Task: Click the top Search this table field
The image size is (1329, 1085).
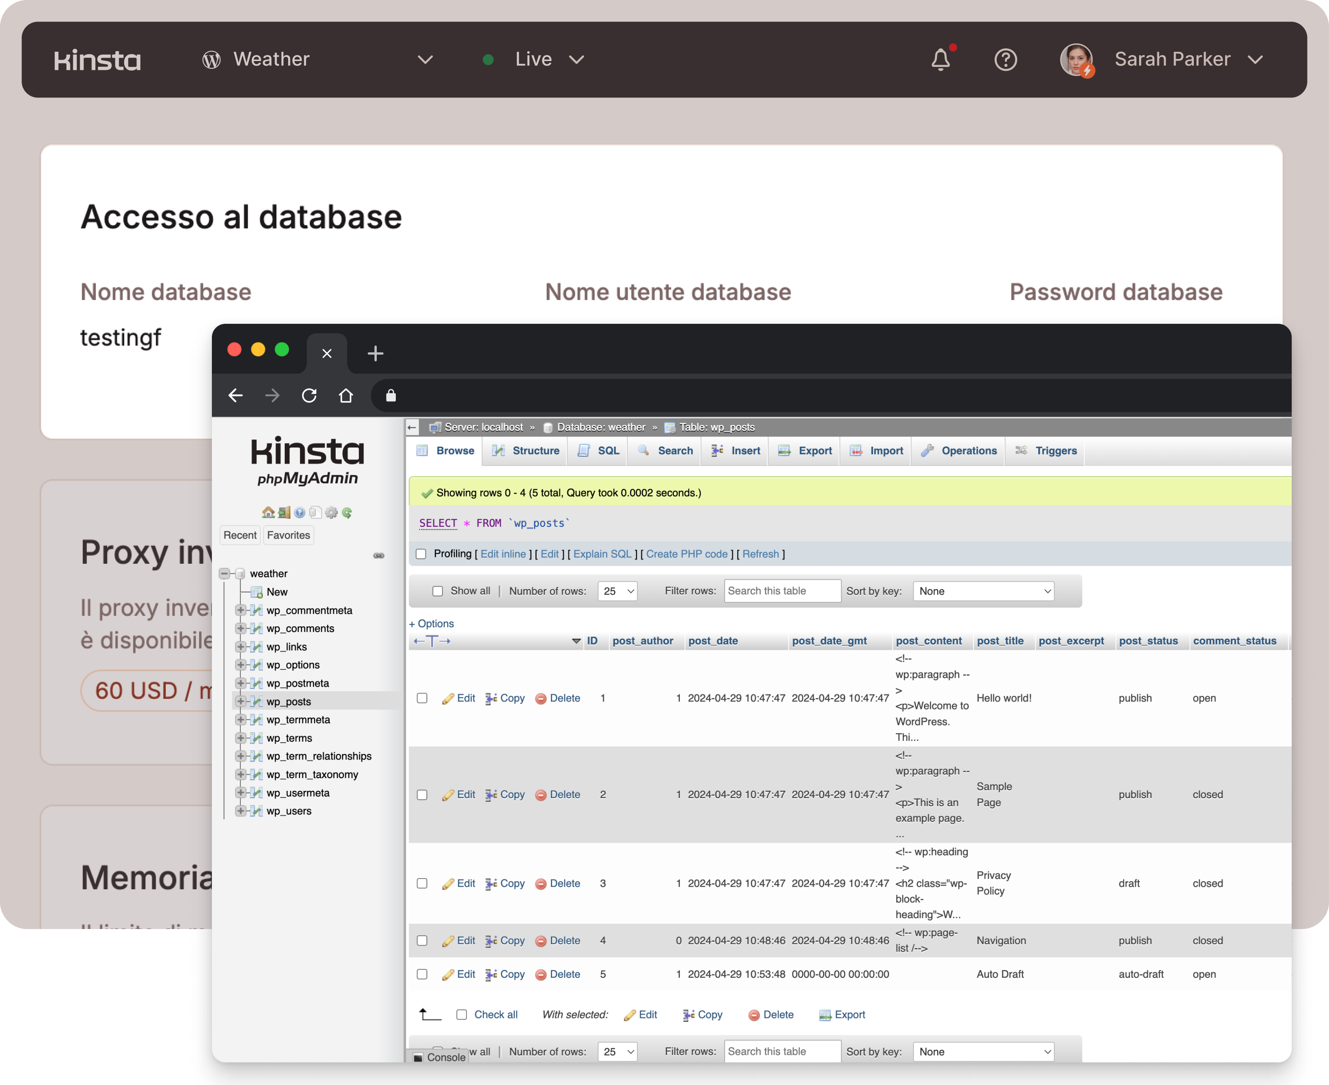Action: pyautogui.click(x=782, y=591)
